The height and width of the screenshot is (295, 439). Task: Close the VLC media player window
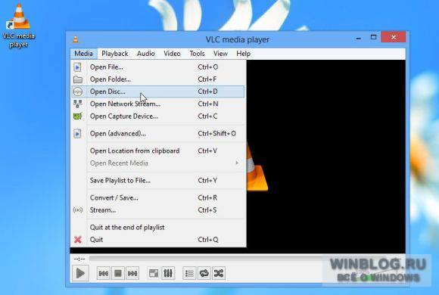click(394, 37)
